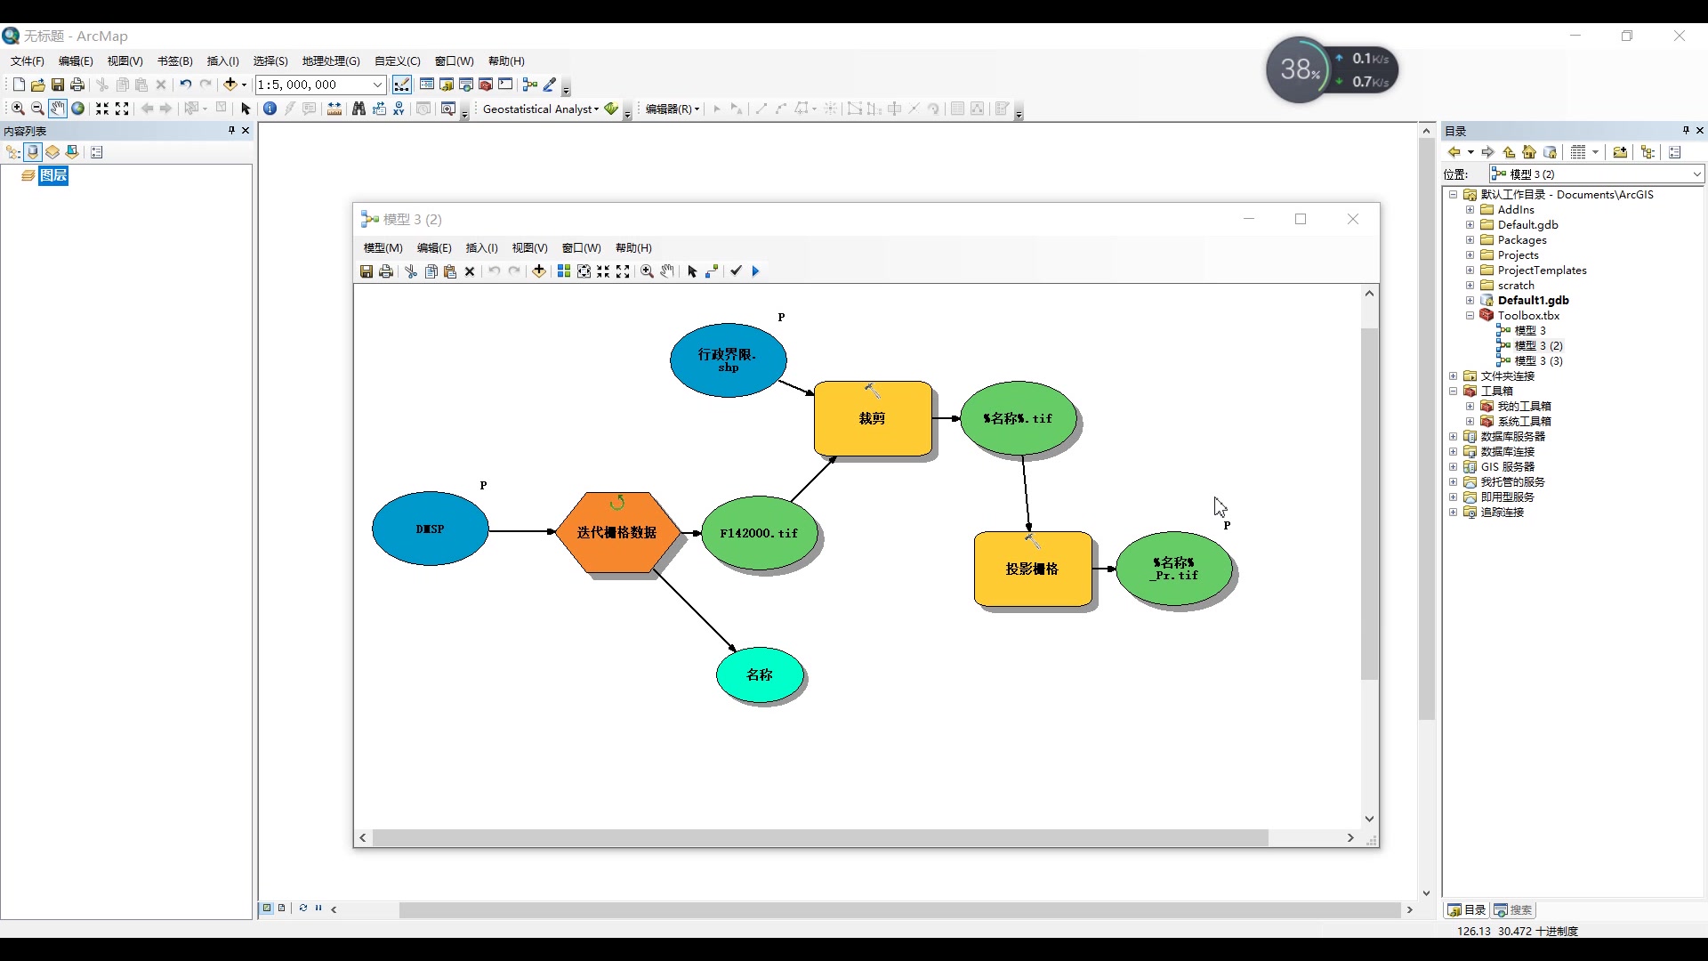Viewport: 1708px width, 961px height.
Task: Click the 位置 location combo box
Action: 1596,174
